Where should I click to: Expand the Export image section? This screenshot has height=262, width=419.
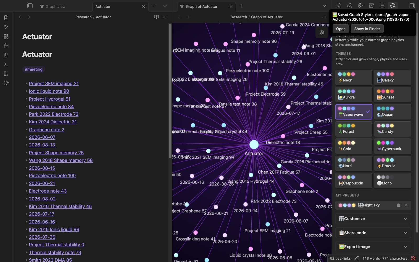coord(373,247)
